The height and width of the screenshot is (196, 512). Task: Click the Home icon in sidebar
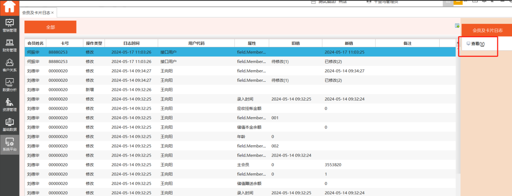pyautogui.click(x=10, y=7)
